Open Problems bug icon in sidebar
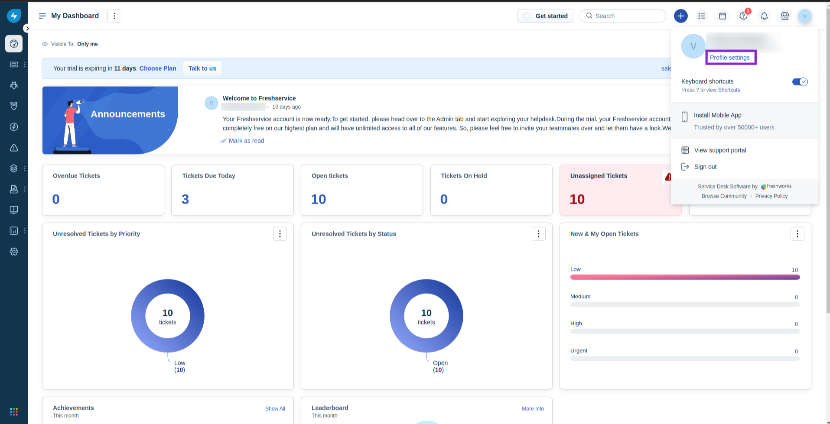 point(14,85)
